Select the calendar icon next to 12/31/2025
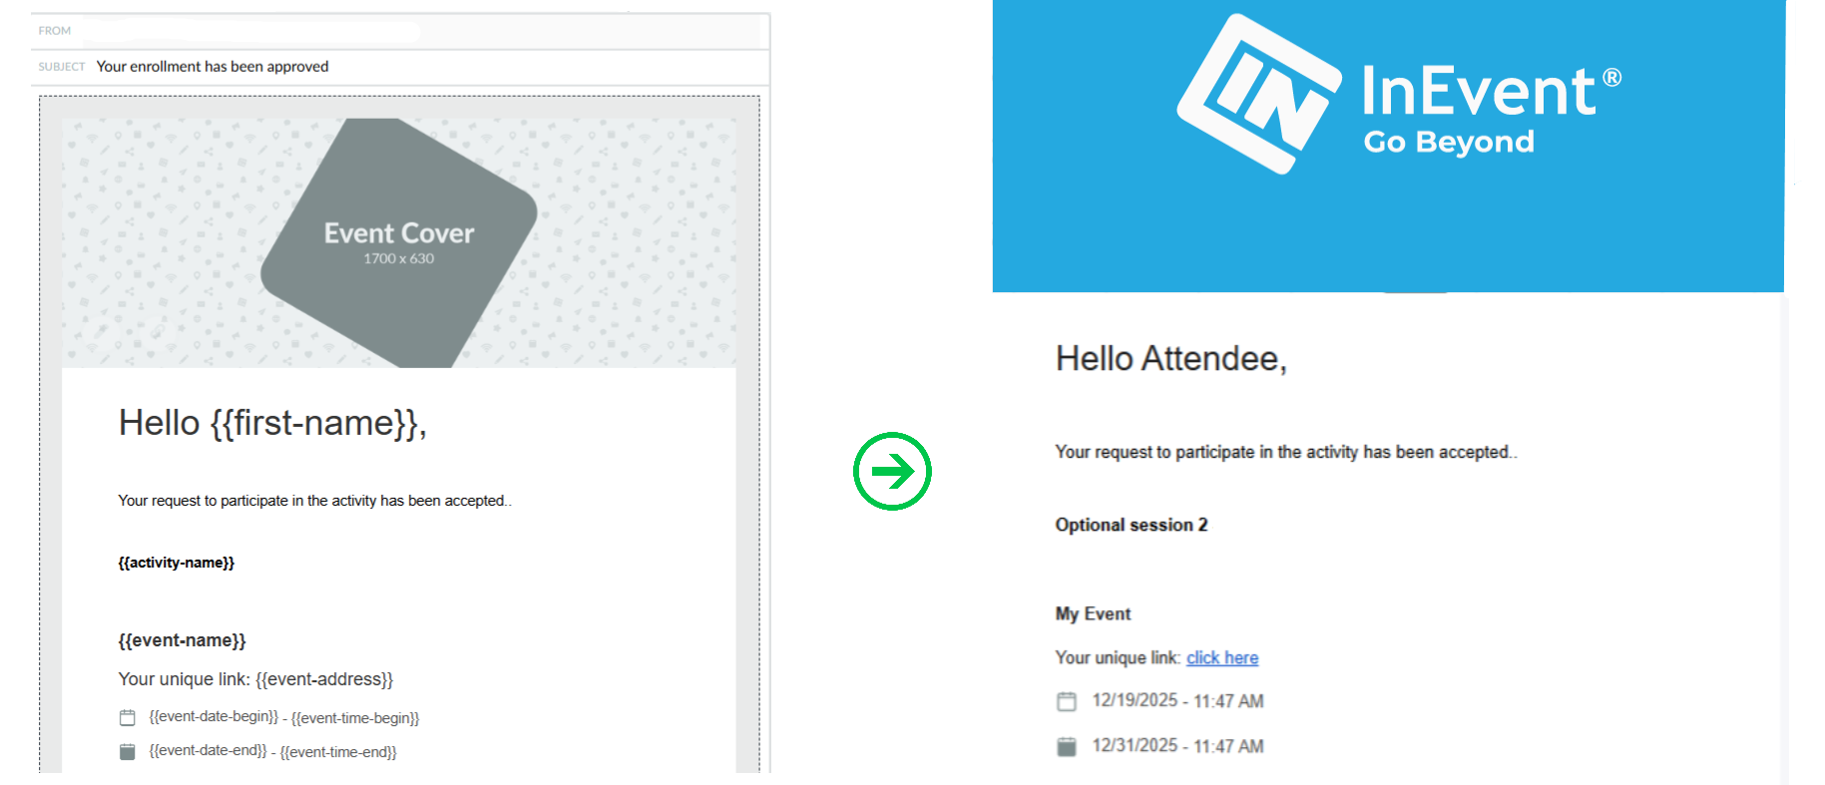The image size is (1825, 785). click(x=1067, y=745)
